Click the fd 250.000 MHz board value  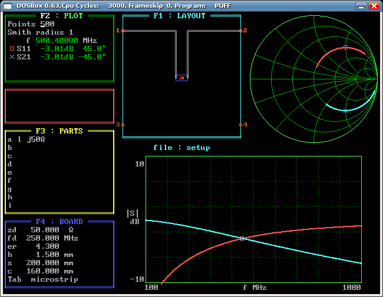click(x=52, y=238)
